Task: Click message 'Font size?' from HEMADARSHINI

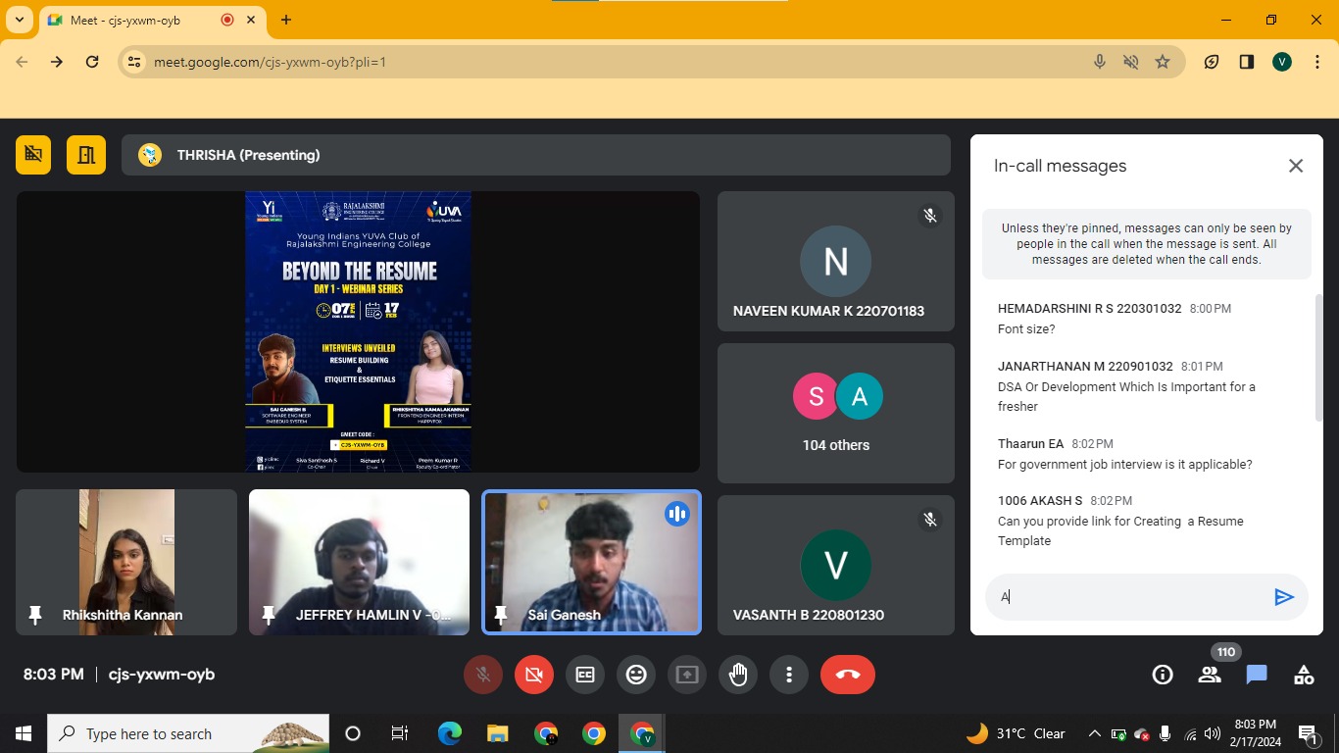Action: click(1026, 329)
